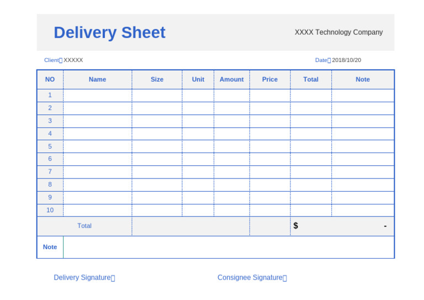
Task: Select row number 7 cell
Action: (50, 172)
